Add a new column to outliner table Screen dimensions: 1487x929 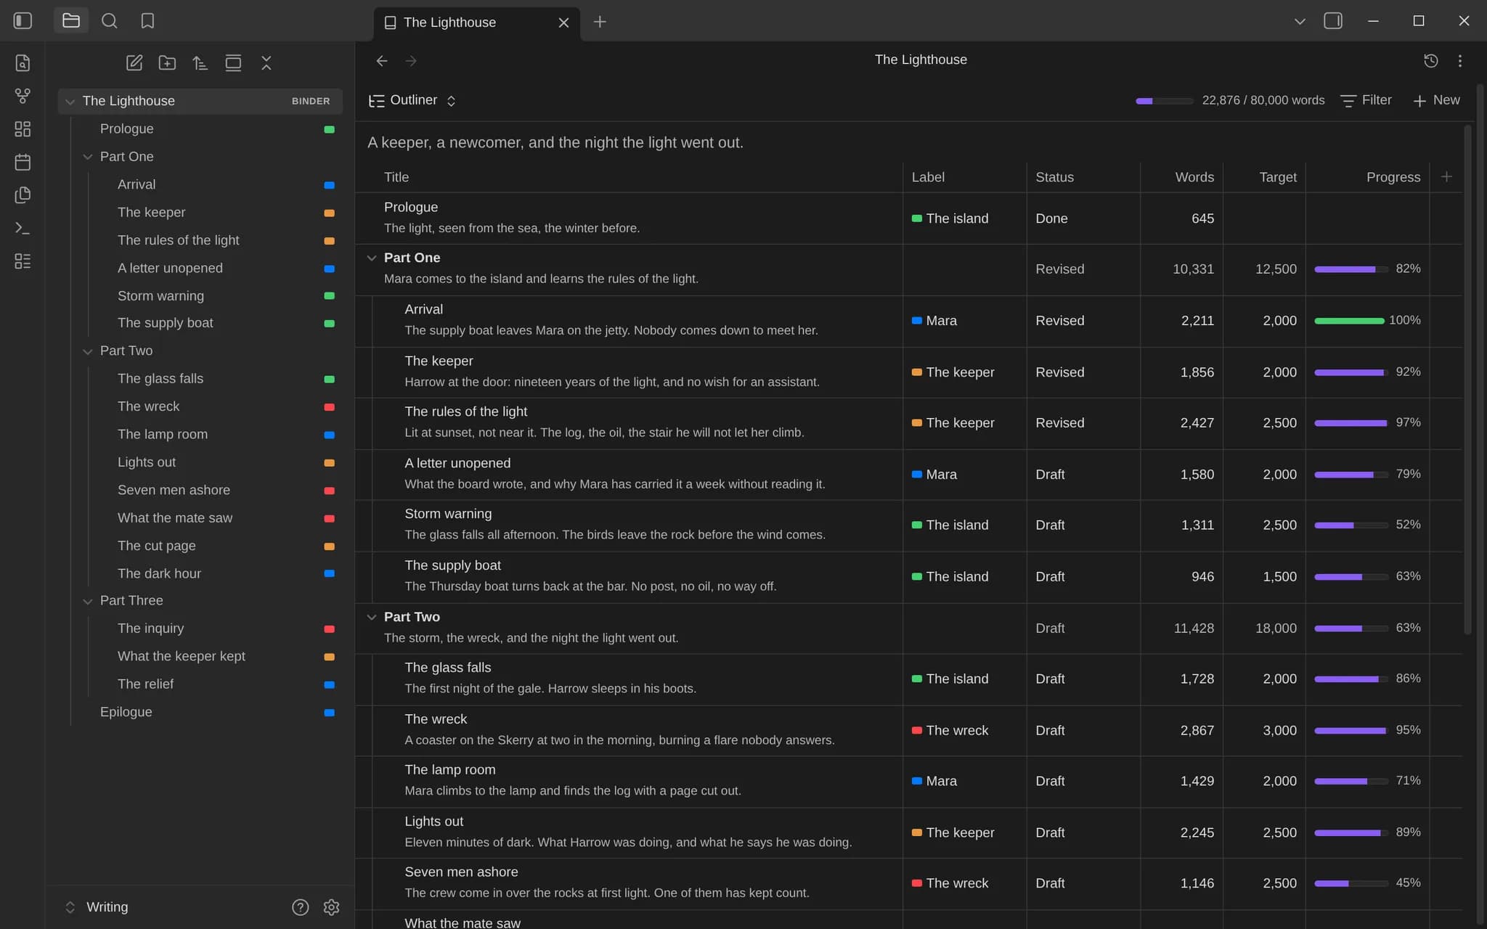click(x=1446, y=176)
